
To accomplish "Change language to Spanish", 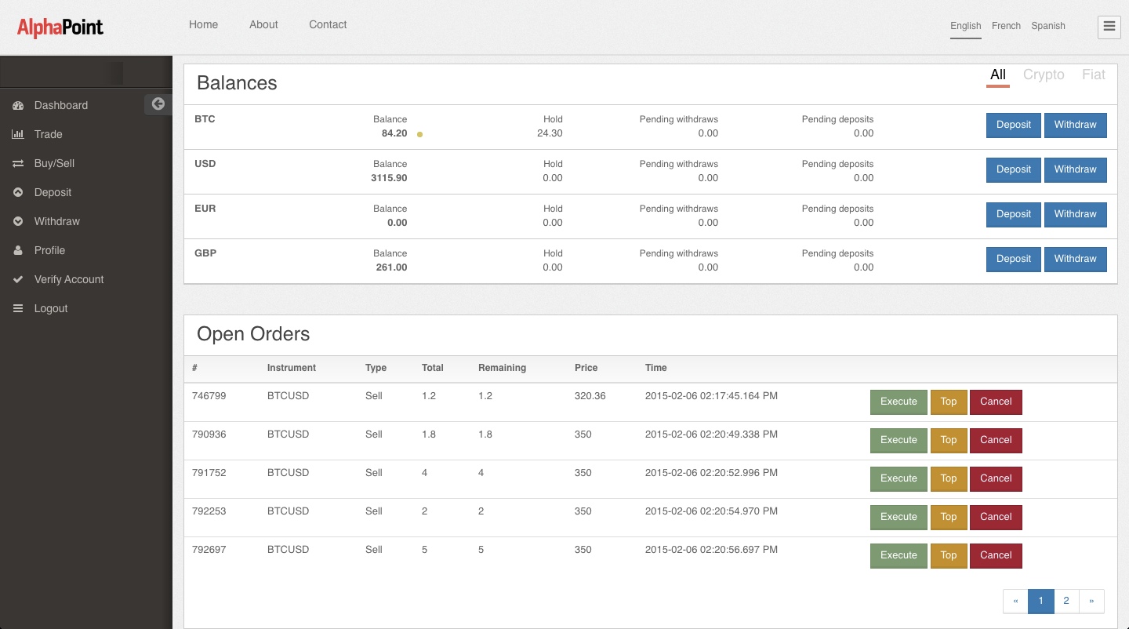I will click(1048, 25).
